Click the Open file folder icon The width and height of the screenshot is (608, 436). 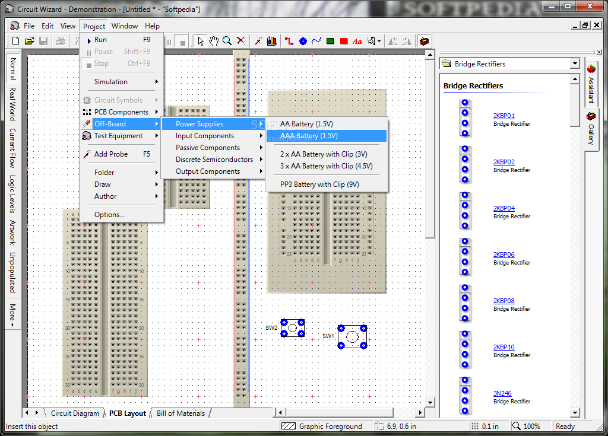point(30,41)
